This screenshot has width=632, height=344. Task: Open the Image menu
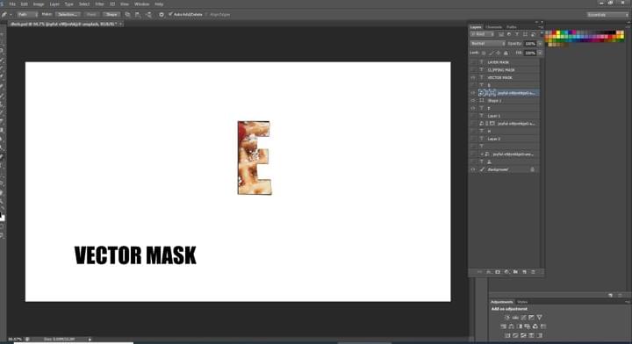click(x=39, y=4)
